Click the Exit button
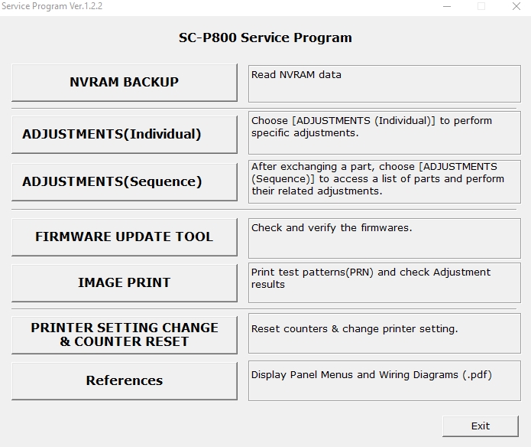531x447 pixels. [481, 426]
